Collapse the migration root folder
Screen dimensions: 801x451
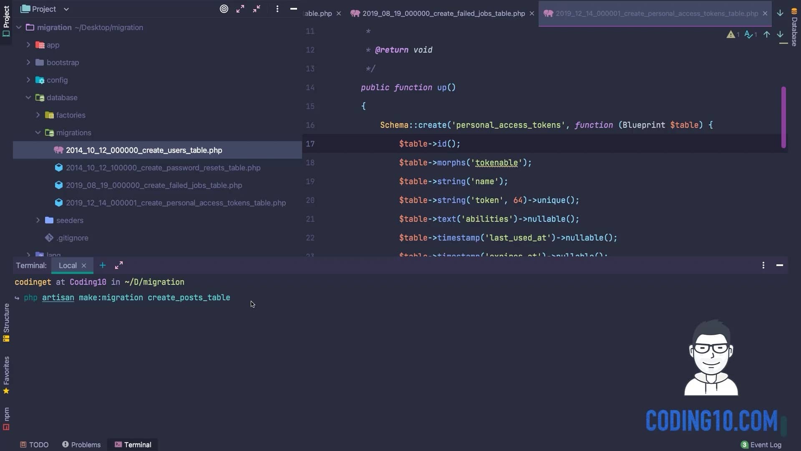click(19, 28)
